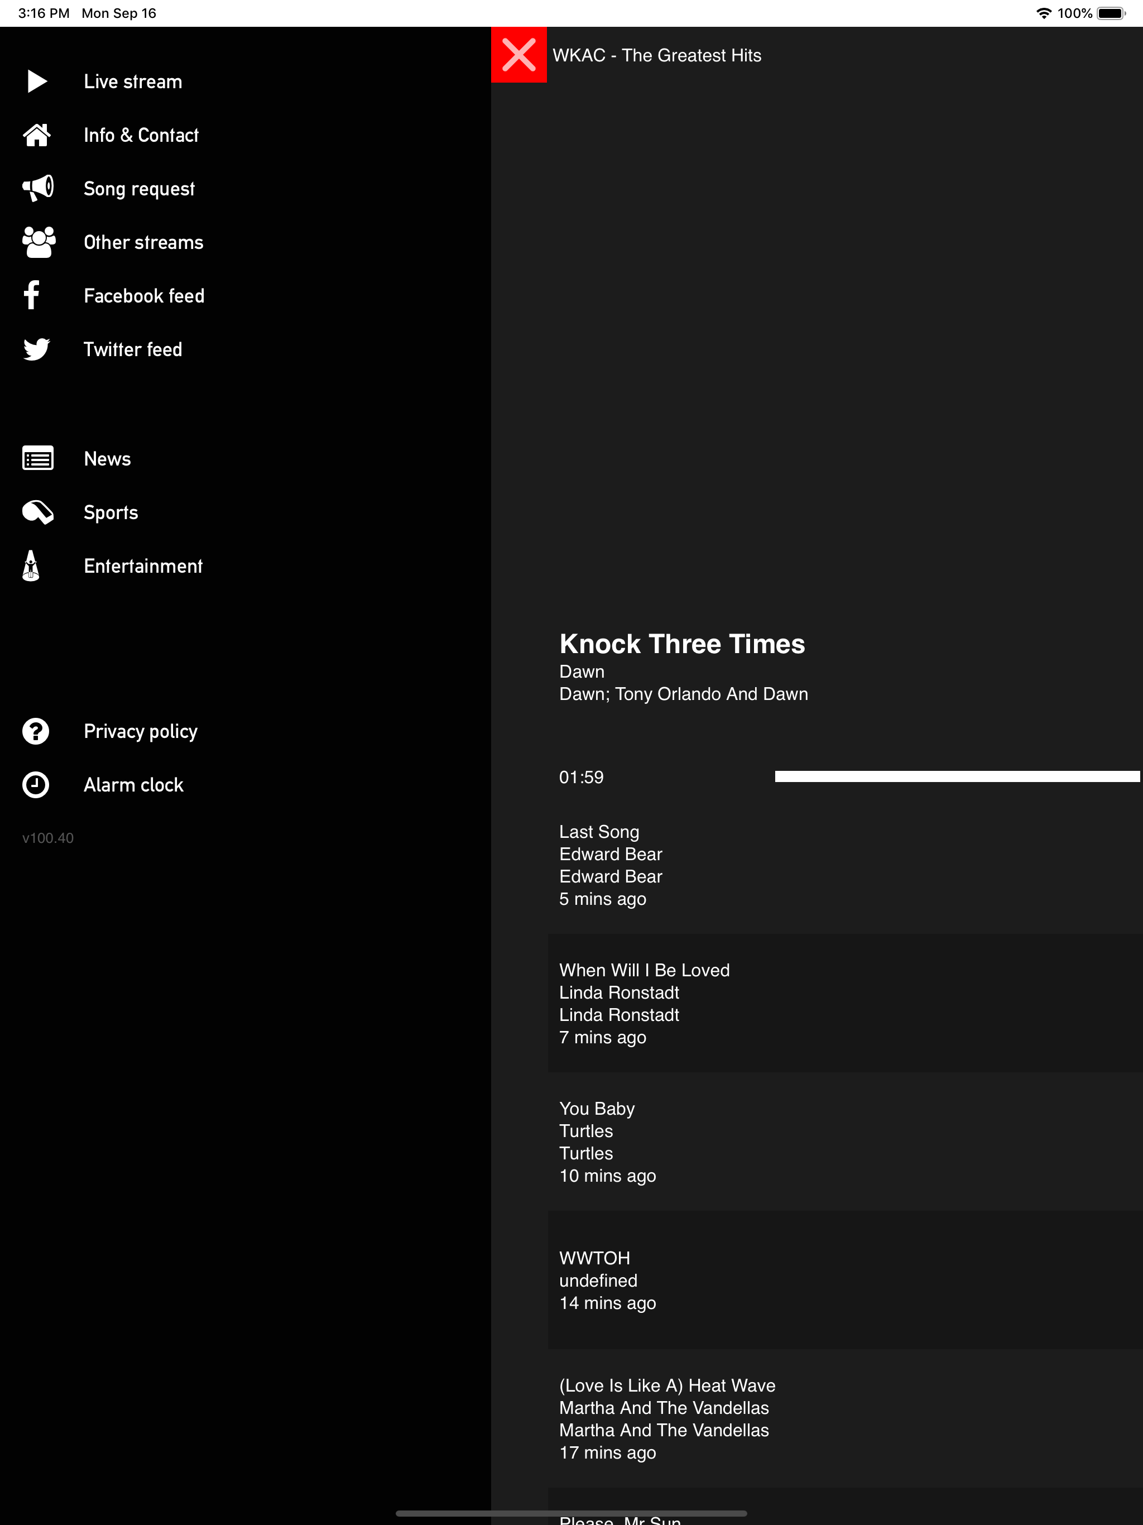Select the Heat Wave history entry
This screenshot has height=1525, width=1143.
pos(845,1419)
